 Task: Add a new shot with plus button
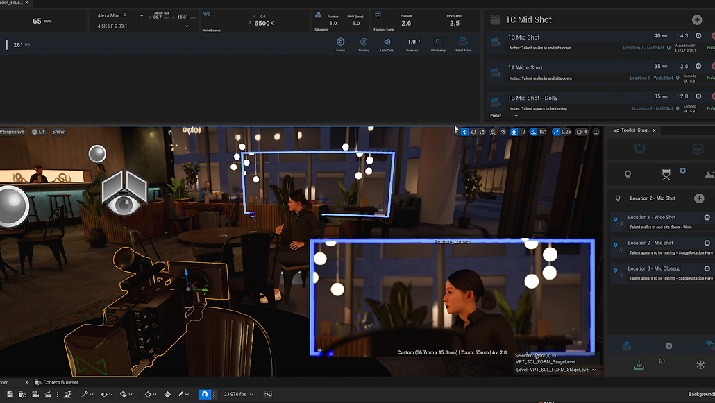[x=697, y=19]
